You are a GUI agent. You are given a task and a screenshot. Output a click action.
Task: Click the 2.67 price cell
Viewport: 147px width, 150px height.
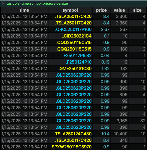[105, 29]
